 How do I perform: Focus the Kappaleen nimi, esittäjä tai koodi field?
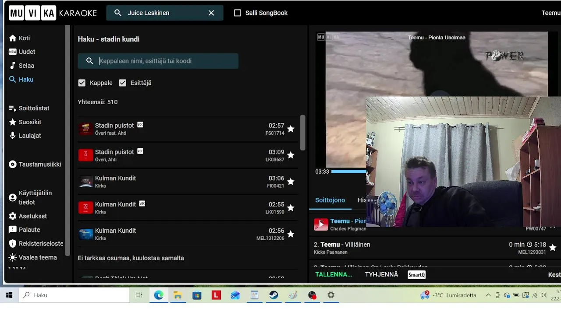pyautogui.click(x=158, y=61)
